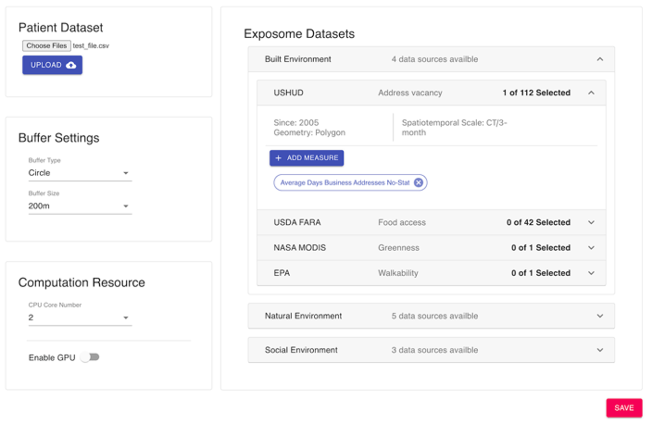
Task: Click the Social Environment heading
Action: [301, 350]
